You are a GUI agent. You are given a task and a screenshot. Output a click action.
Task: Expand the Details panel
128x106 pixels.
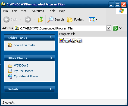(51, 89)
